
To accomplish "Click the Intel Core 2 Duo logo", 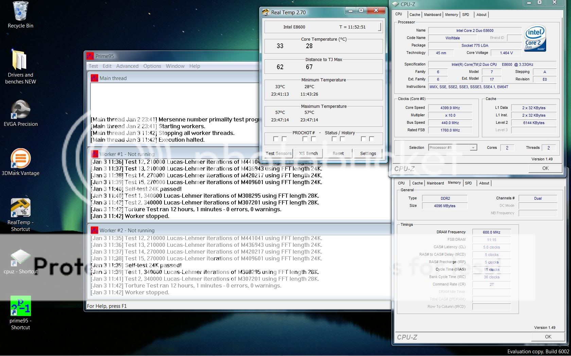I will [x=535, y=38].
